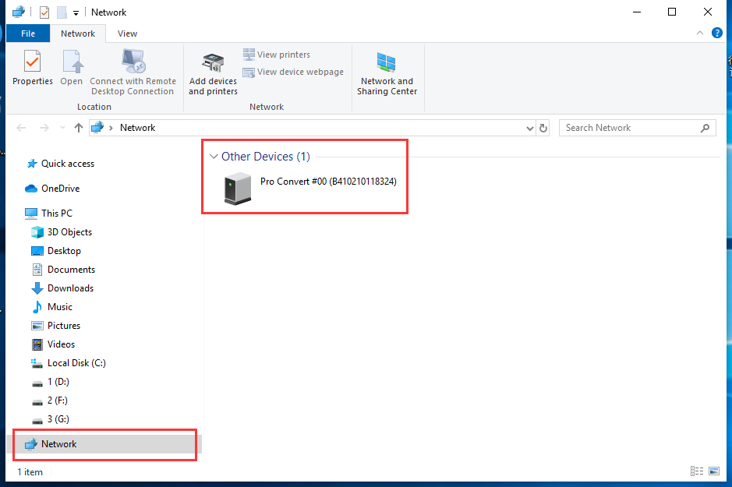Select This PC in navigation pane
The height and width of the screenshot is (487, 732).
click(x=48, y=214)
